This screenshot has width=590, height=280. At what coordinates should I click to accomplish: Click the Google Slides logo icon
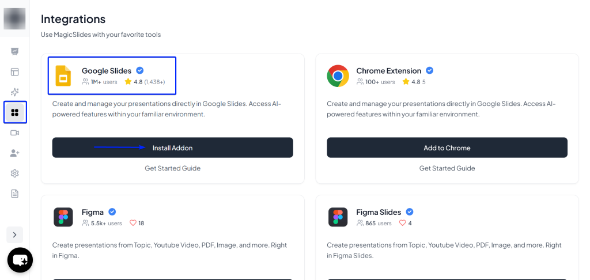click(63, 76)
